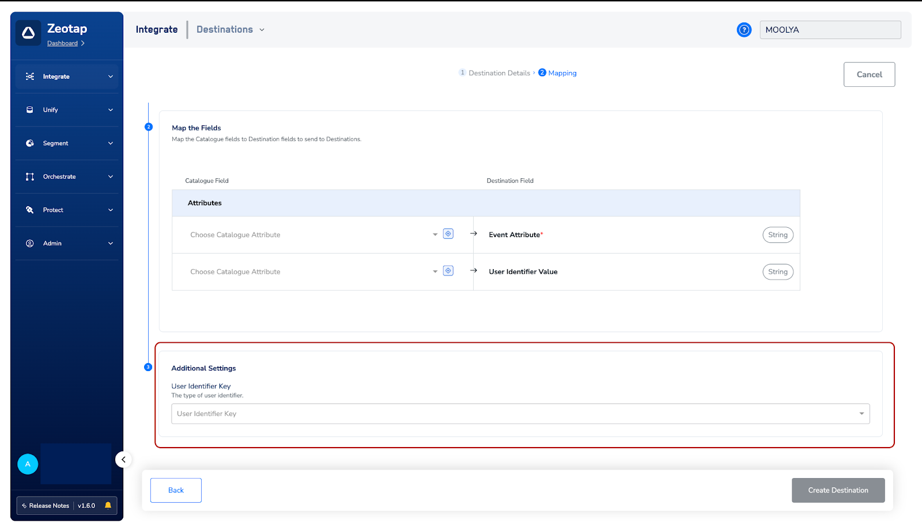922x531 pixels.
Task: Select the Integrate menu item
Action: point(67,77)
